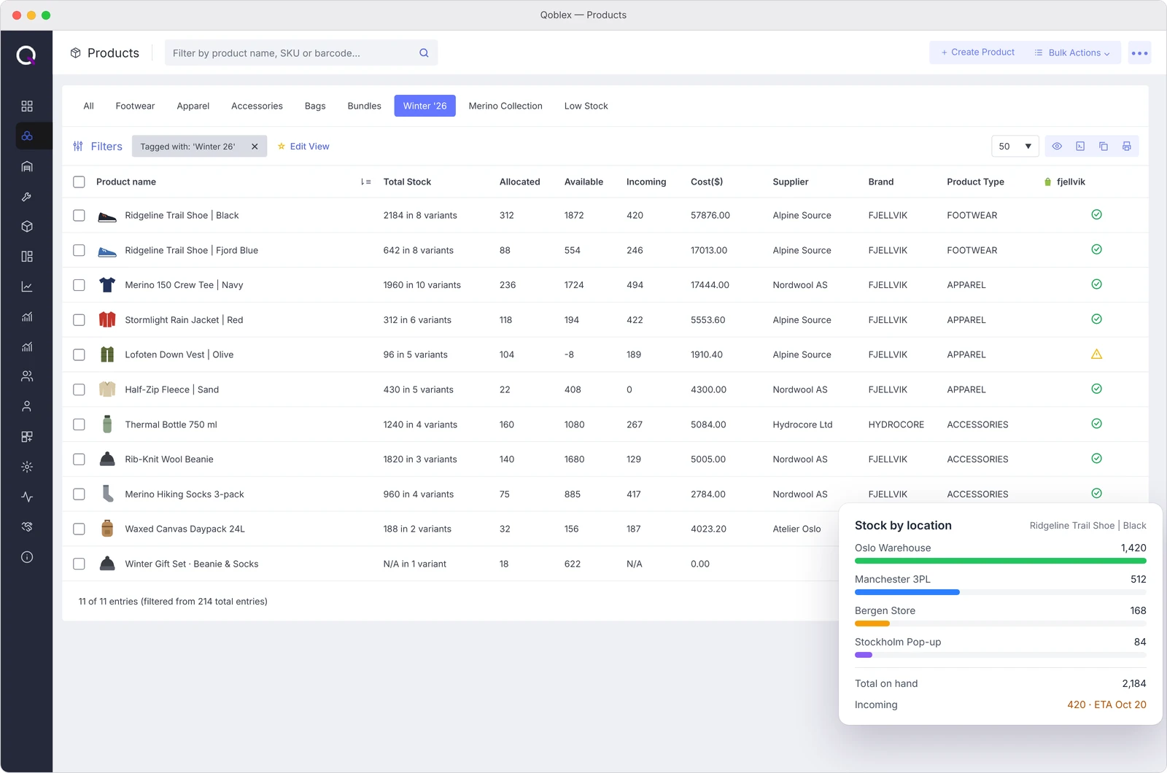The height and width of the screenshot is (773, 1167).
Task: Open the wrench tools icon in sidebar
Action: pyautogui.click(x=27, y=196)
